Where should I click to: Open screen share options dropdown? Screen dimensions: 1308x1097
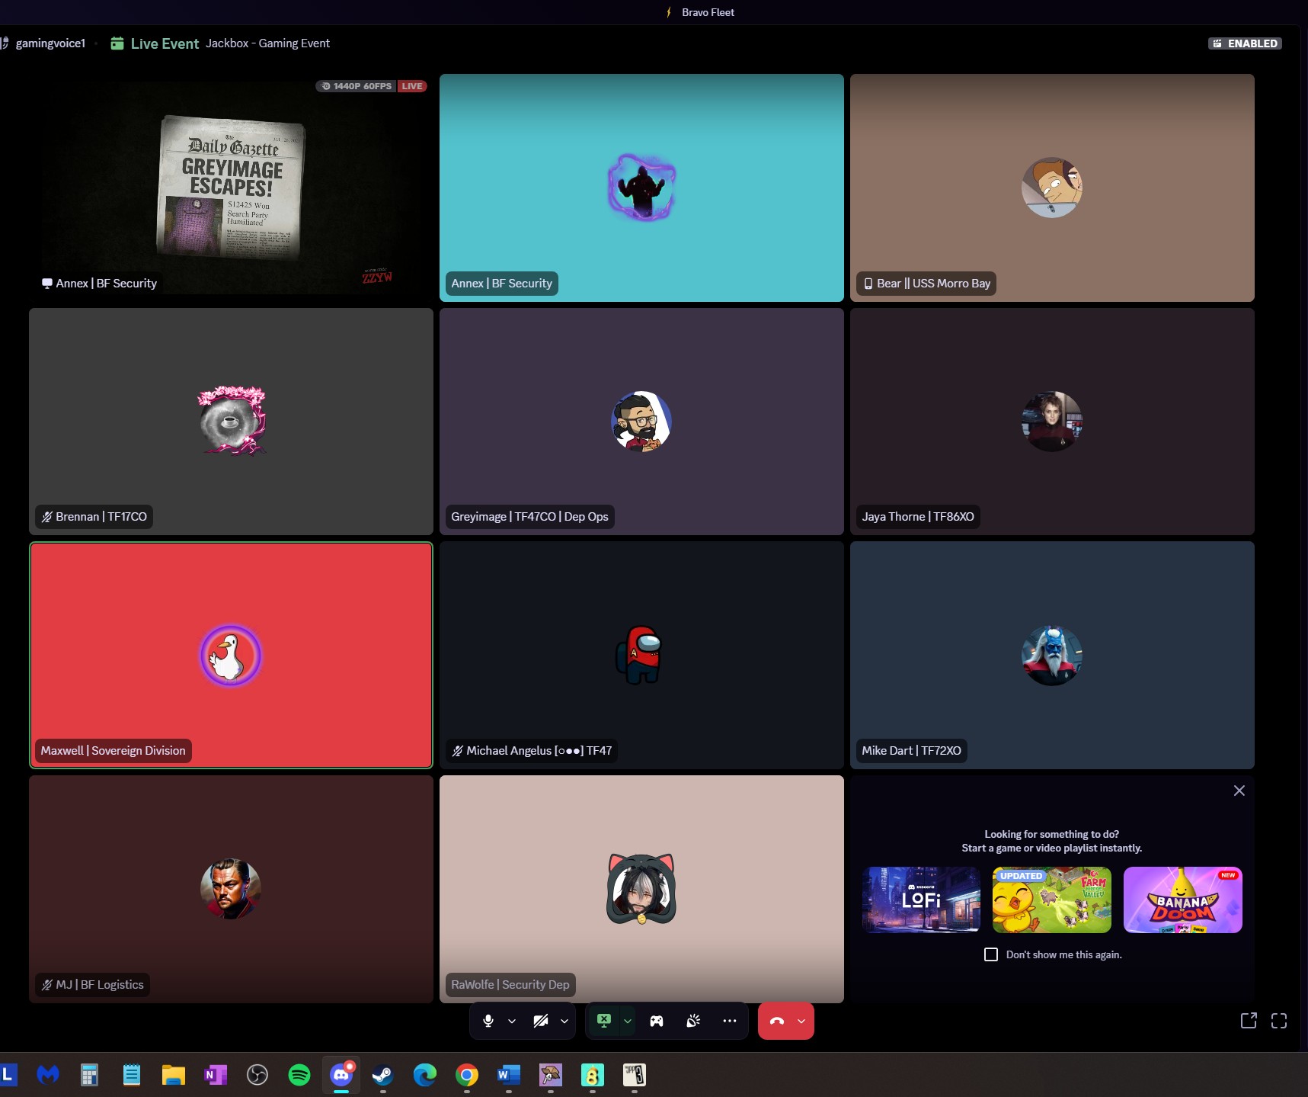coord(628,1021)
